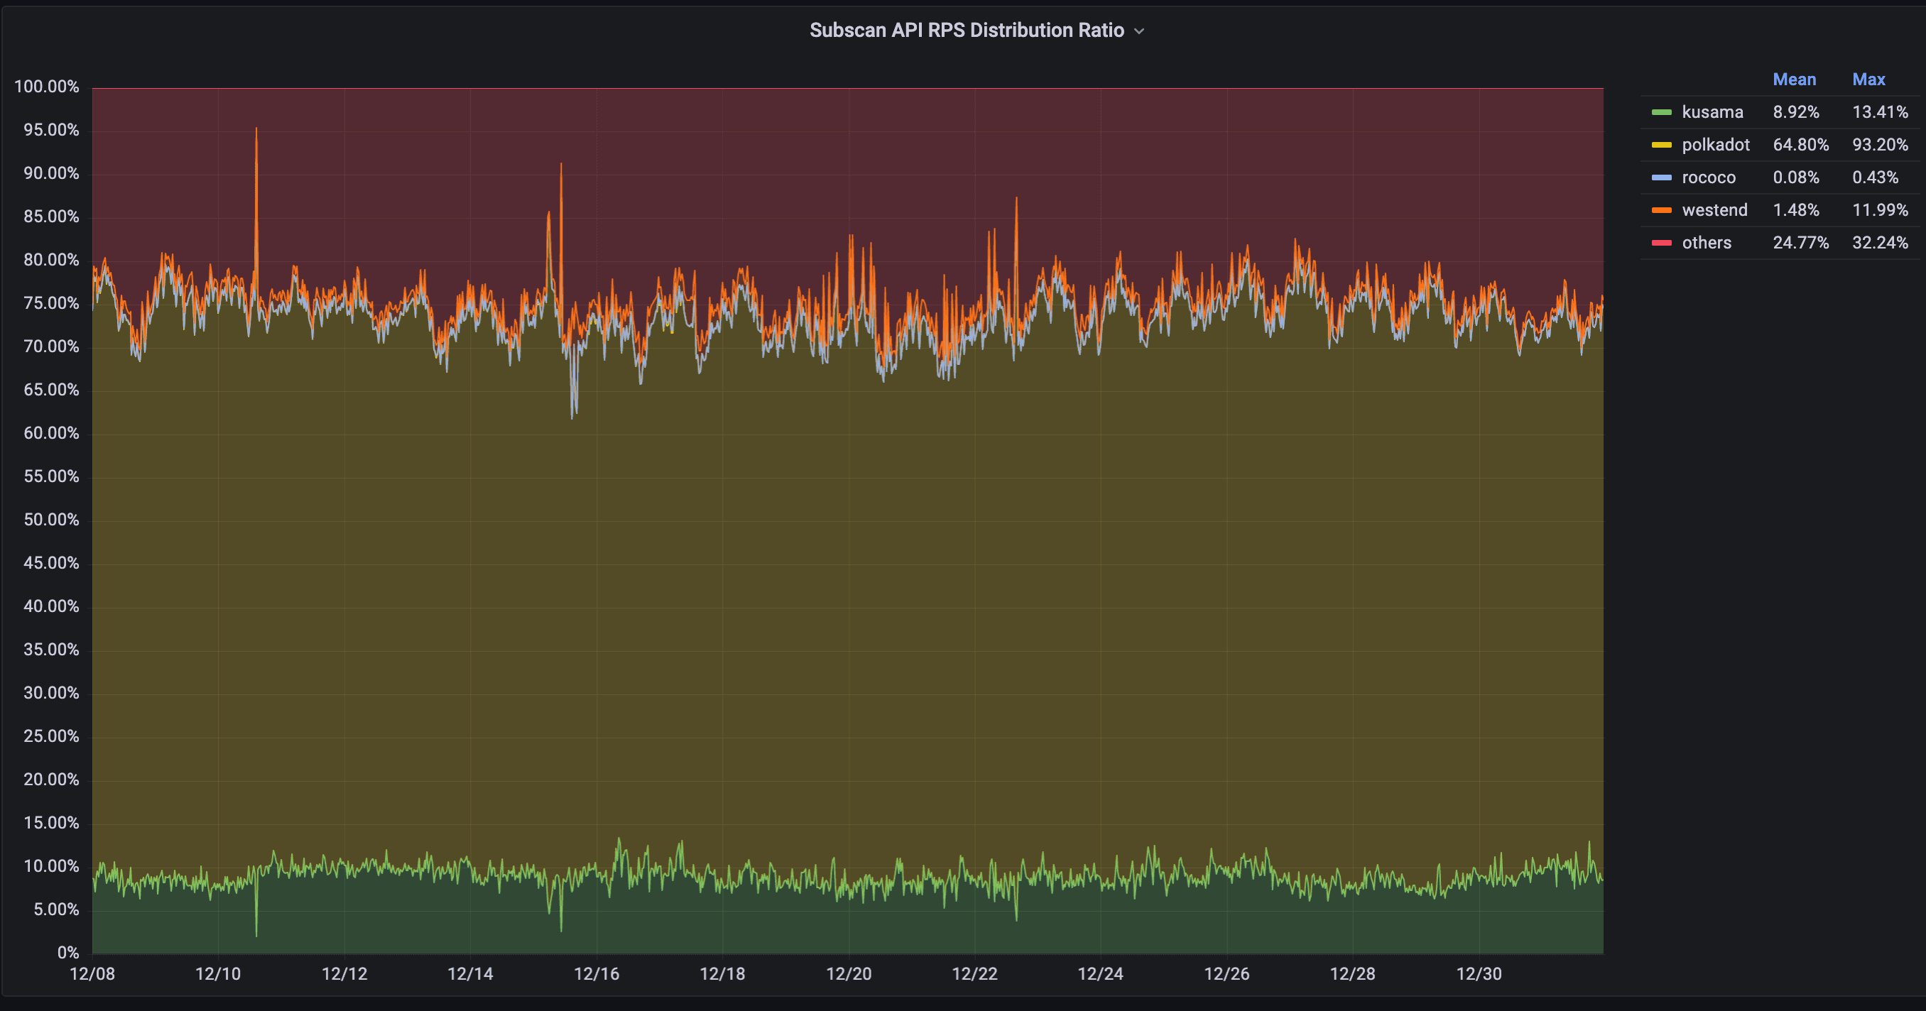Click the yellow polkadot color swatch
The image size is (1926, 1011).
pyautogui.click(x=1660, y=145)
